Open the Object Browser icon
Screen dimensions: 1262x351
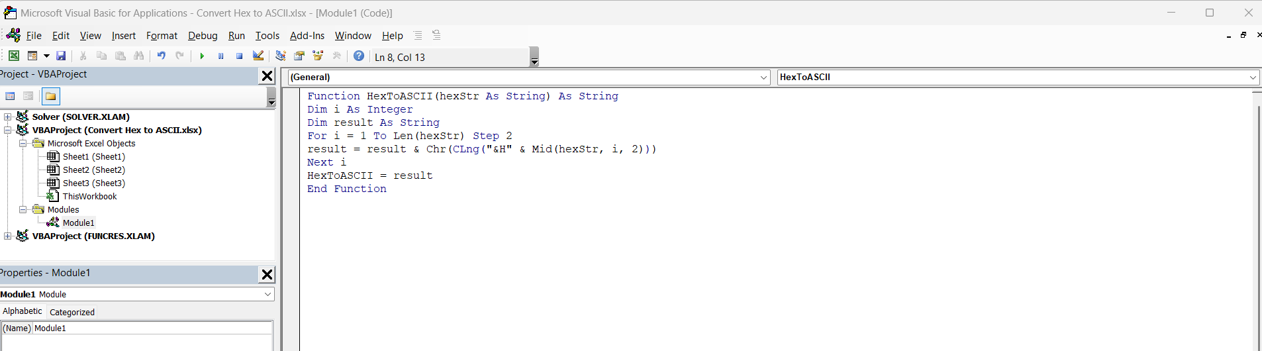point(318,56)
